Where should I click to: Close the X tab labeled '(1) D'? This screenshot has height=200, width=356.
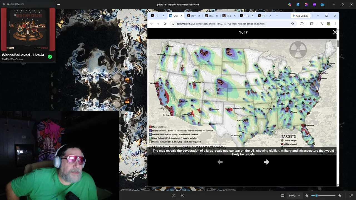coord(235,16)
